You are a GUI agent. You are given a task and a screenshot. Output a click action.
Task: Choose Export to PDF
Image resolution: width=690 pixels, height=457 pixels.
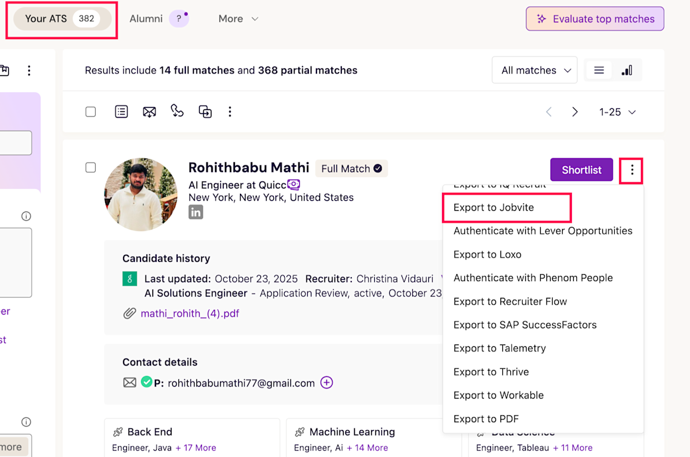pyautogui.click(x=486, y=419)
